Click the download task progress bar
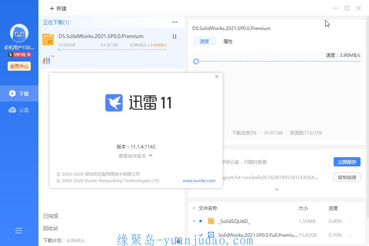 point(113,50)
